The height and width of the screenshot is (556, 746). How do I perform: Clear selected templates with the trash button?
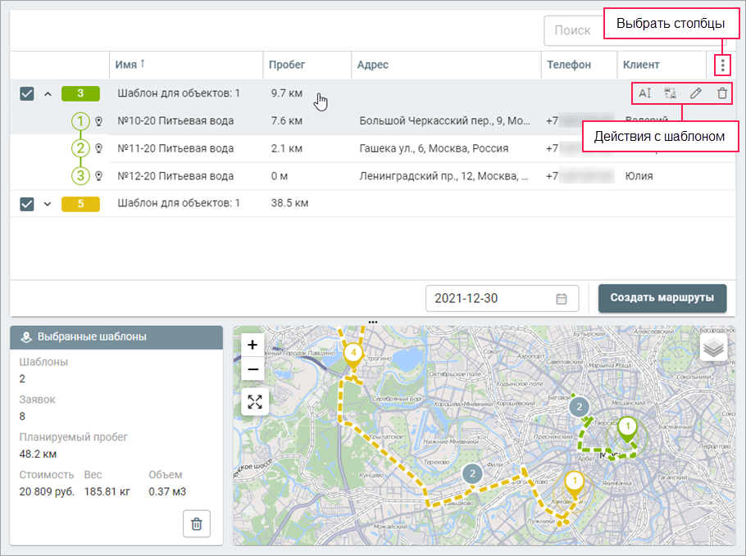(x=197, y=524)
